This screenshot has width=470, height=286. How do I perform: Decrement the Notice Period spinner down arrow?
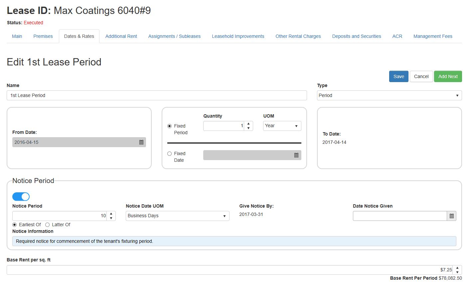pyautogui.click(x=111, y=218)
